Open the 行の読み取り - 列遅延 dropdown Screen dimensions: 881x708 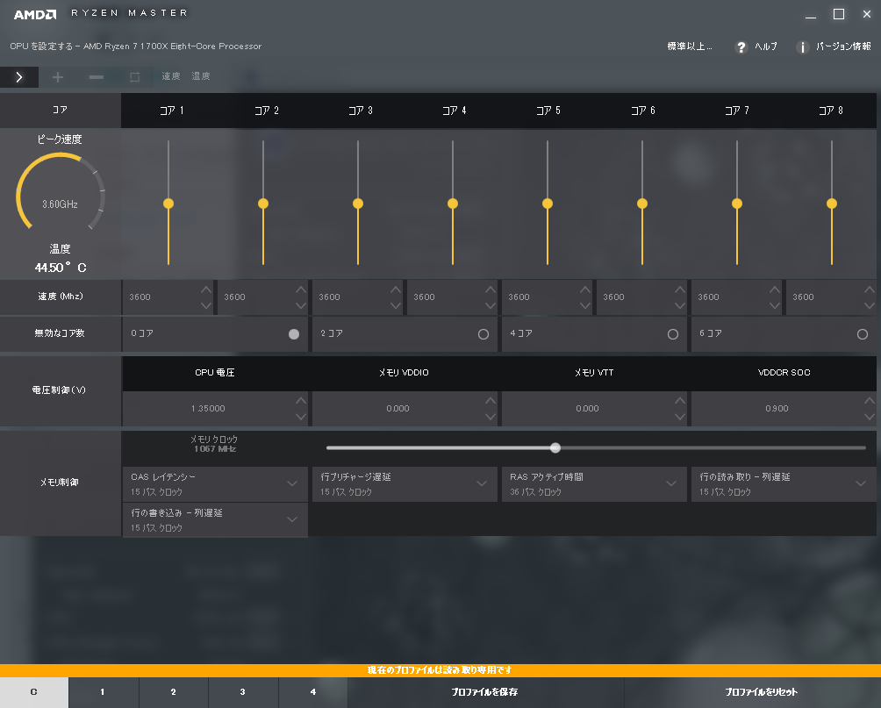point(784,483)
